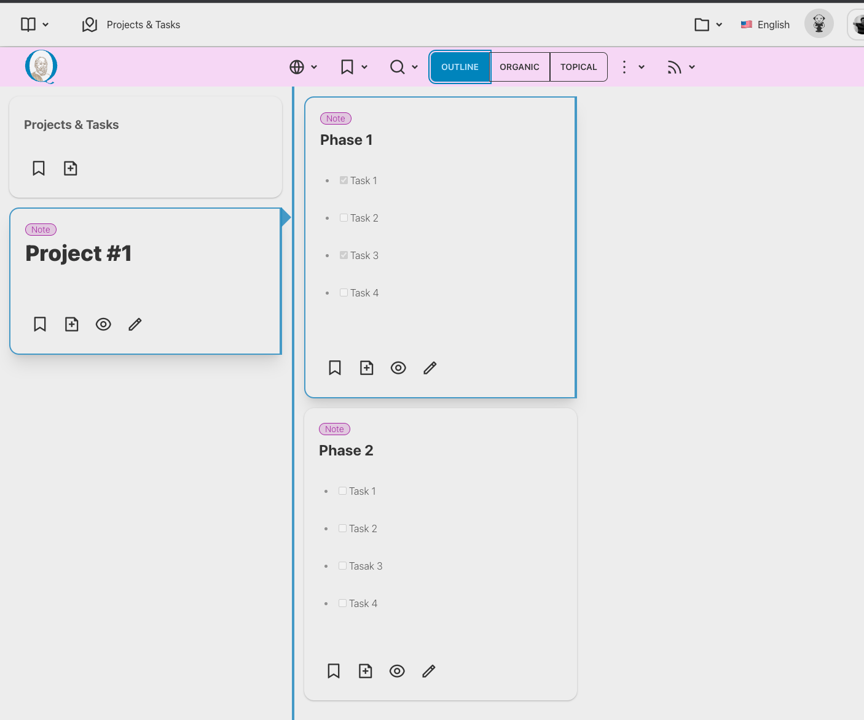Click add-note icon under Projects & Tasks header card
The height and width of the screenshot is (720, 864).
click(x=71, y=168)
